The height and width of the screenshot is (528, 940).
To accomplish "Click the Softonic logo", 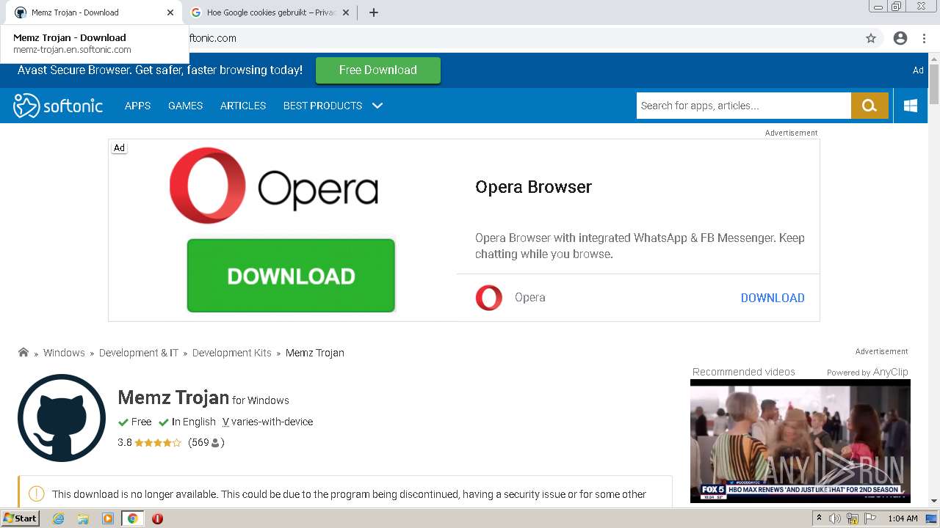I will (x=58, y=106).
